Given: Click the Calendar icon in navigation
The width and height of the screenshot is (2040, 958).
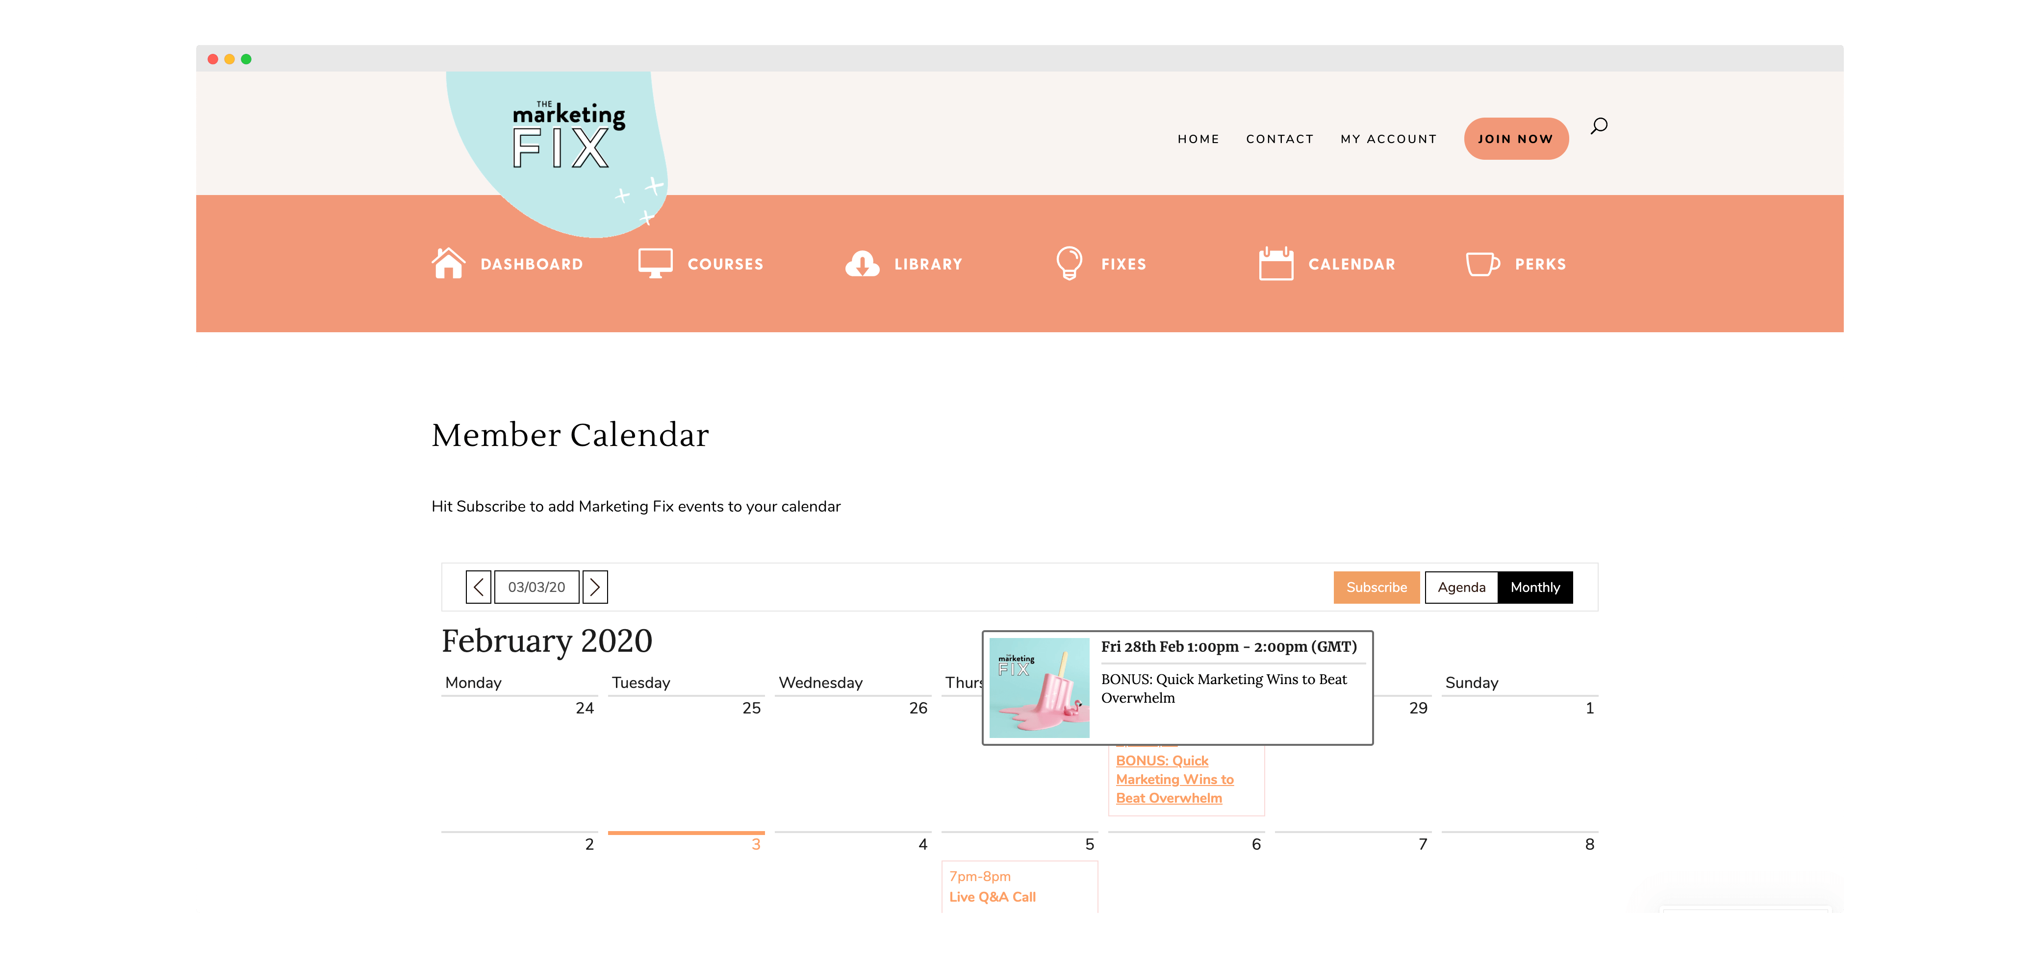Looking at the screenshot, I should tap(1275, 263).
